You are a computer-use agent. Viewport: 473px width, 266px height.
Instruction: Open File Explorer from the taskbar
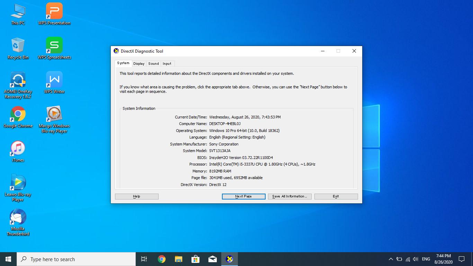tap(178, 259)
